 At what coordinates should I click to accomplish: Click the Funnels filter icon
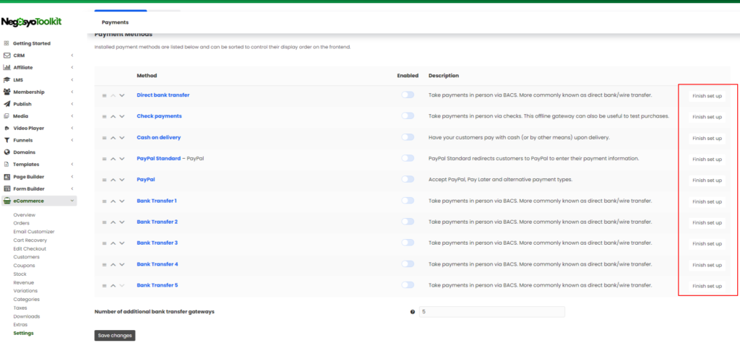[7, 140]
